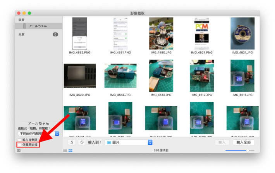This screenshot has width=275, height=173.
Task: Click the IMG_4550.JPG file name label
Action: coord(161,52)
